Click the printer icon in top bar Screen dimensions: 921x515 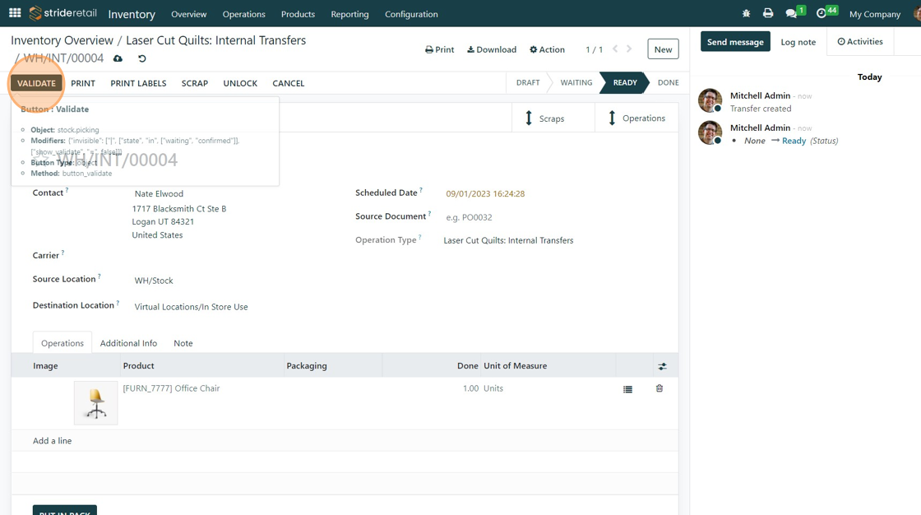768,13
